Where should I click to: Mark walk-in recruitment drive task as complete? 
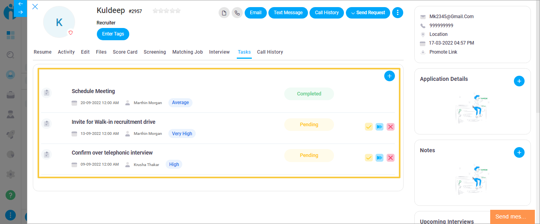pos(368,127)
